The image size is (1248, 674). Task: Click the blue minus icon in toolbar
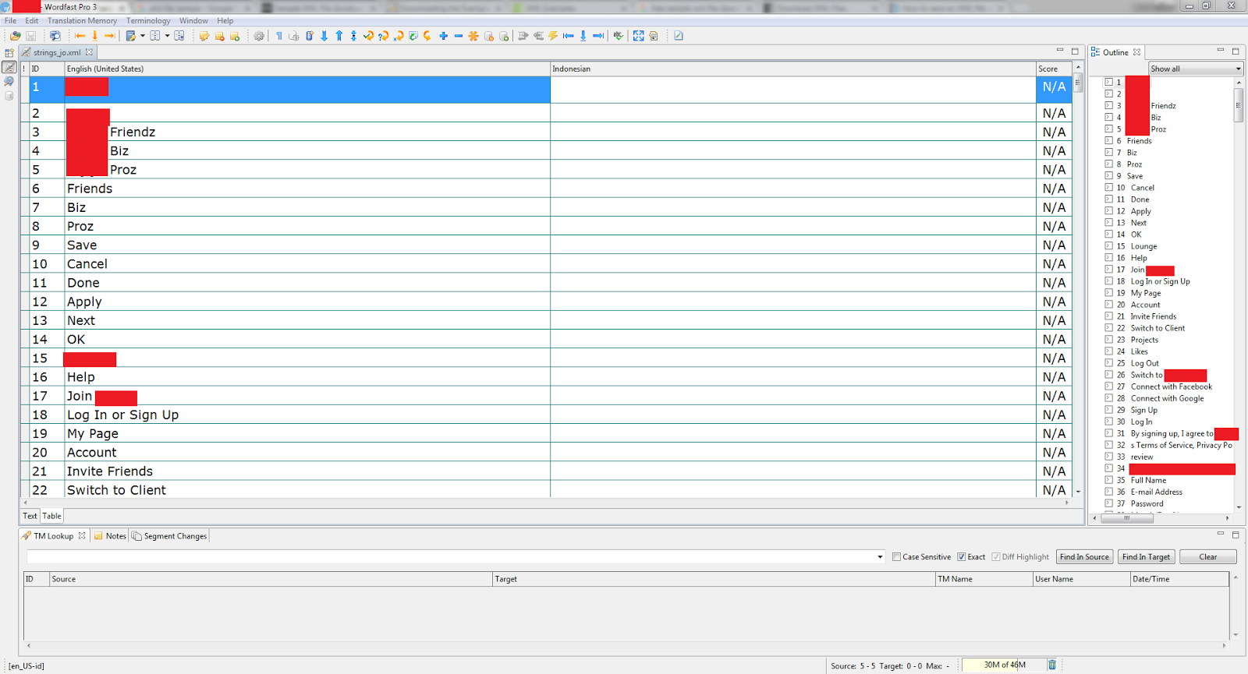[459, 36]
